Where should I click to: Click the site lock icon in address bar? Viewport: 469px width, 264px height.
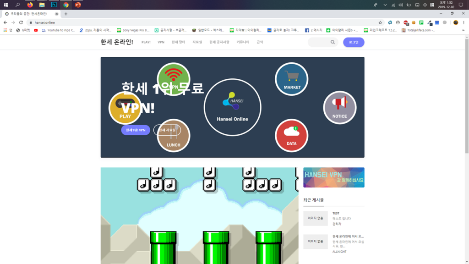click(31, 22)
